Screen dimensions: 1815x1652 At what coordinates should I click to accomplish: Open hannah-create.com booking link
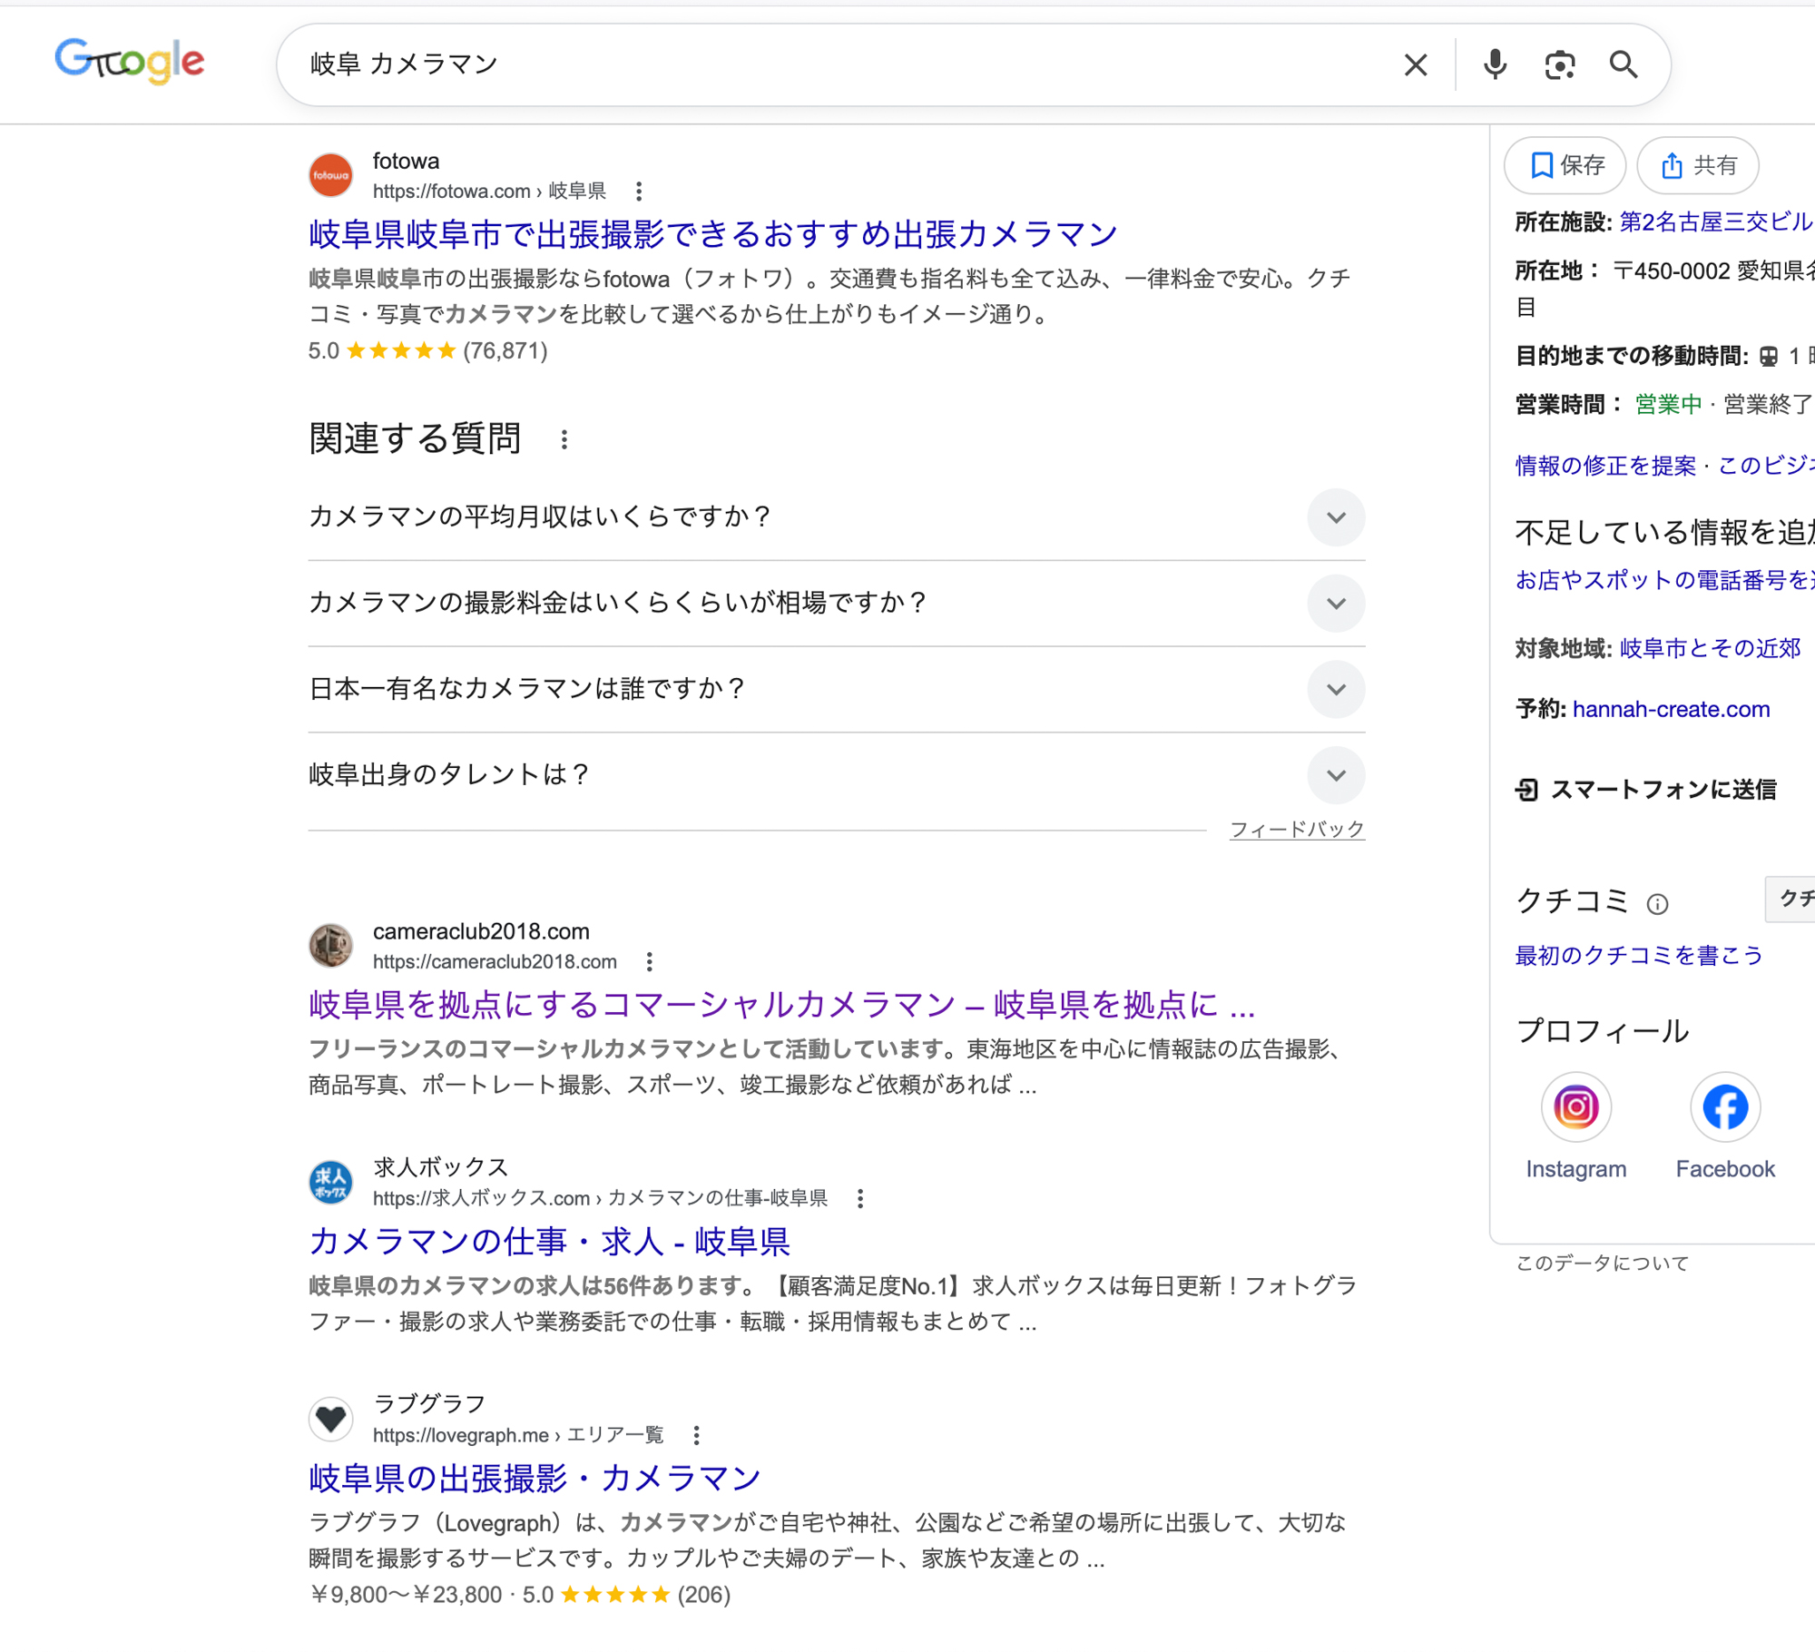pos(1671,709)
